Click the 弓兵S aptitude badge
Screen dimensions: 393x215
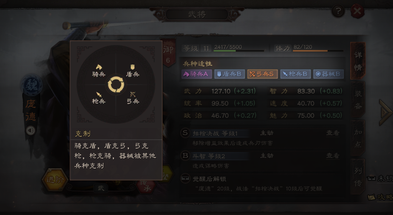pyautogui.click(x=262, y=74)
